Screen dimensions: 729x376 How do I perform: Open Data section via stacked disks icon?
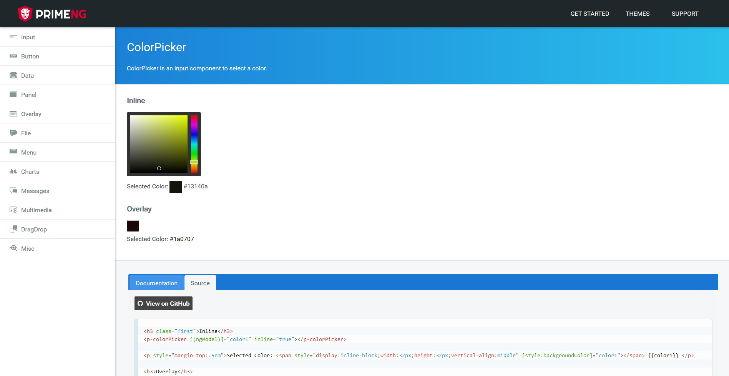click(13, 75)
